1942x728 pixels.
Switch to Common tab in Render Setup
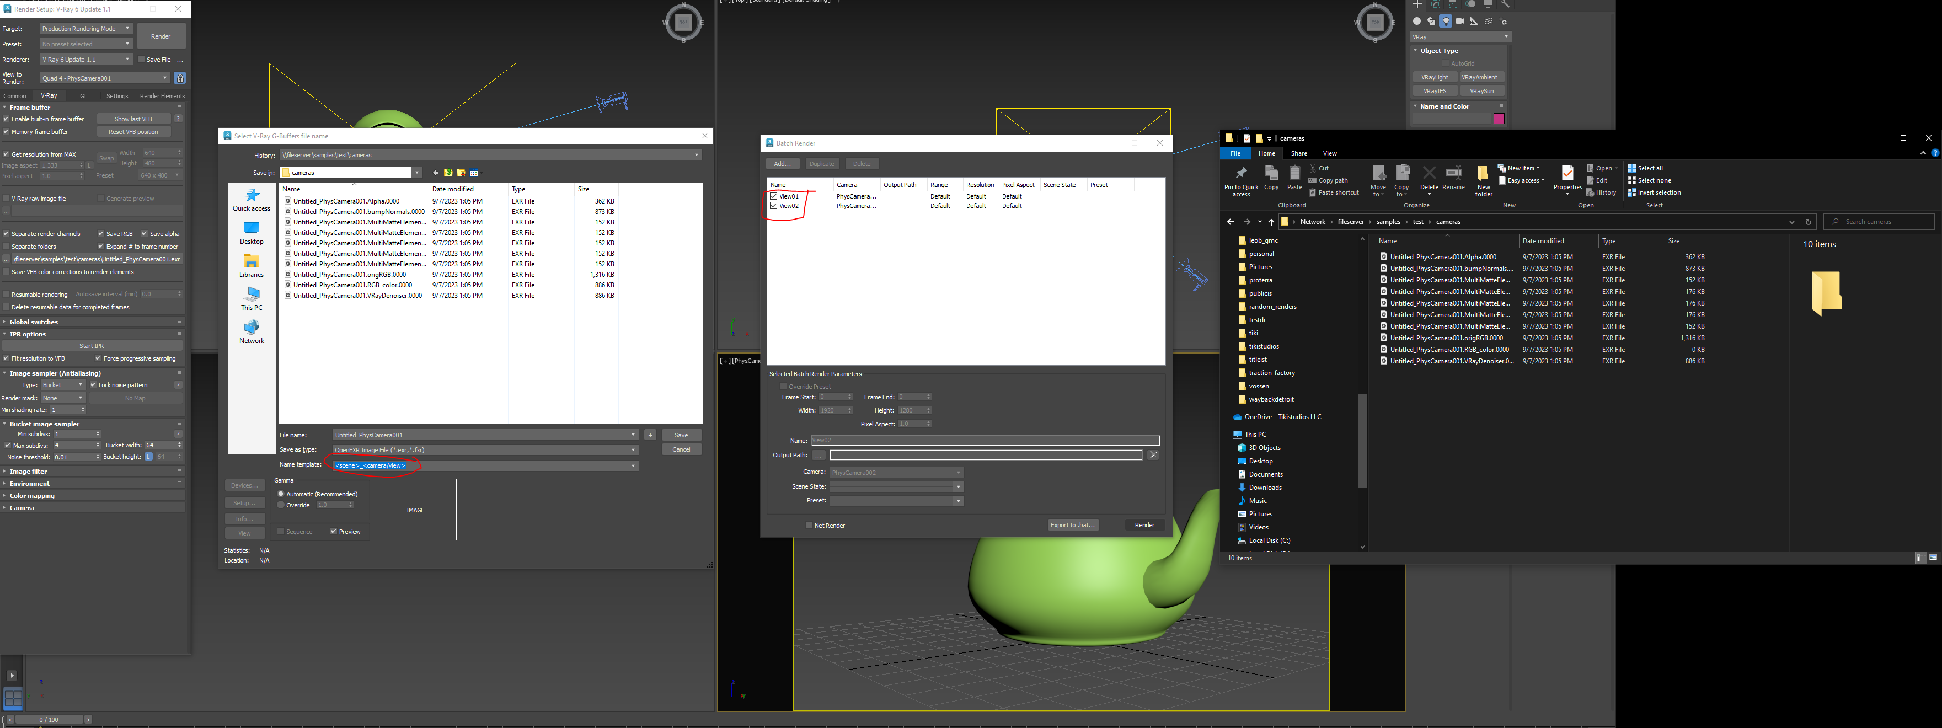tap(15, 96)
